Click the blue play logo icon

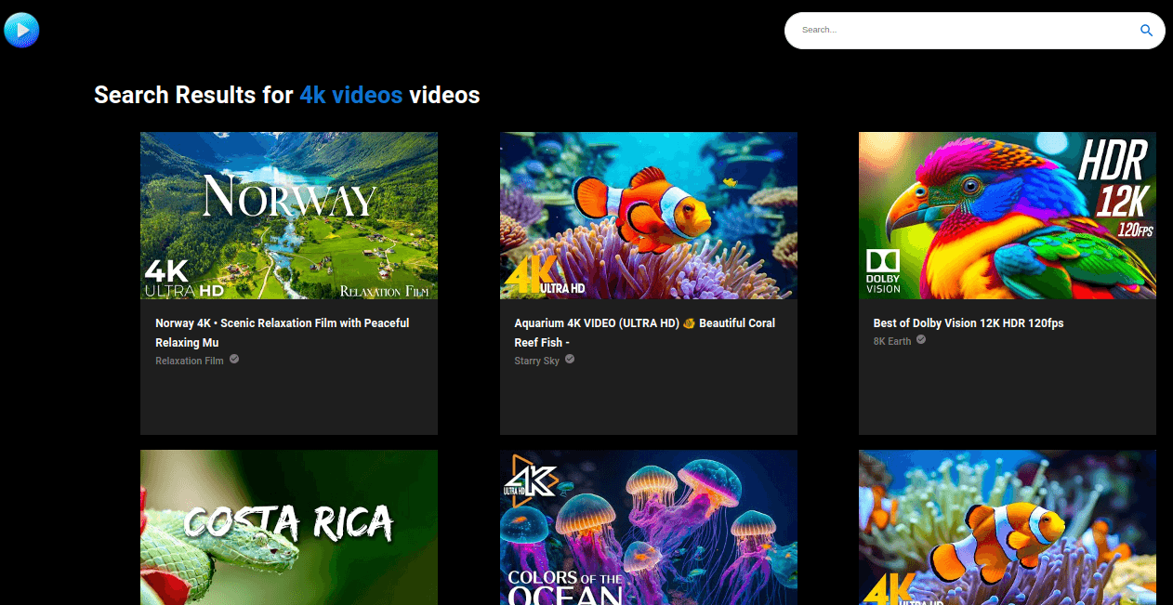point(21,31)
